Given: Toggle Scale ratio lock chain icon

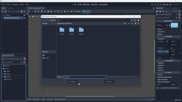Looking at the screenshot, I should (x=179, y=53).
